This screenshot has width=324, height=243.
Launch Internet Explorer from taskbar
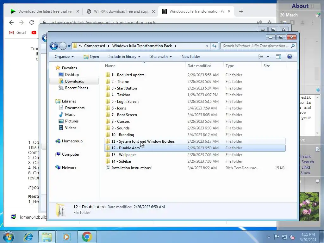click(28, 237)
